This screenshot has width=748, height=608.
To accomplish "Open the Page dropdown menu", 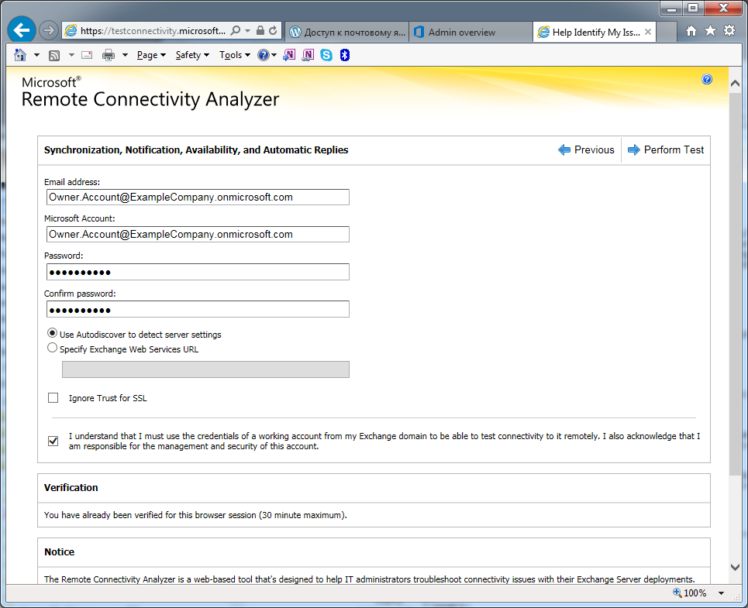I will click(x=151, y=55).
